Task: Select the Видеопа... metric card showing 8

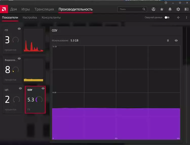Action: (x=12, y=70)
